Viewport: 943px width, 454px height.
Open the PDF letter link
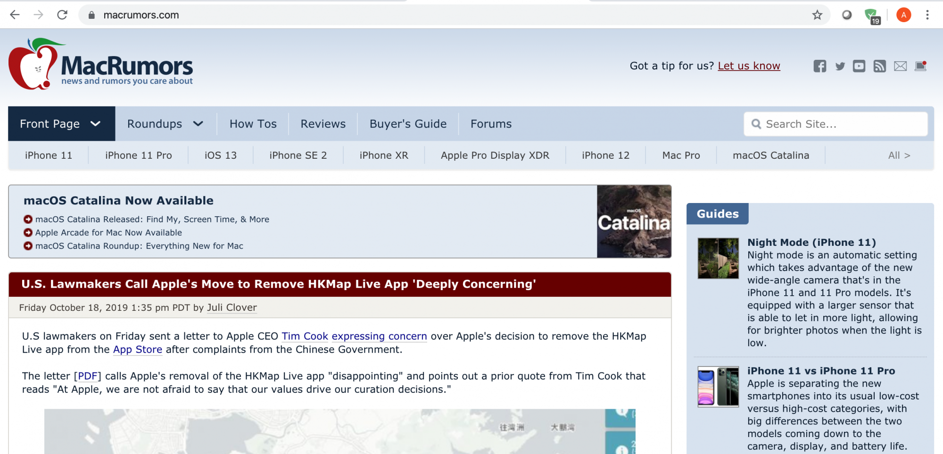point(88,376)
